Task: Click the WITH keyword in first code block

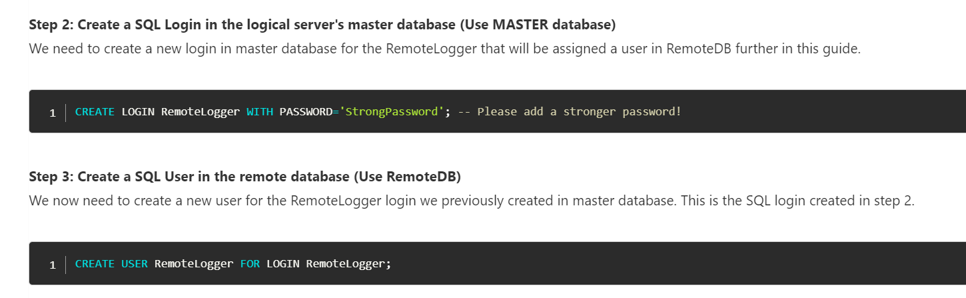Action: (x=260, y=111)
